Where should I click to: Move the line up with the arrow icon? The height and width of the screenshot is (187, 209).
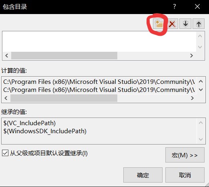pos(199,24)
